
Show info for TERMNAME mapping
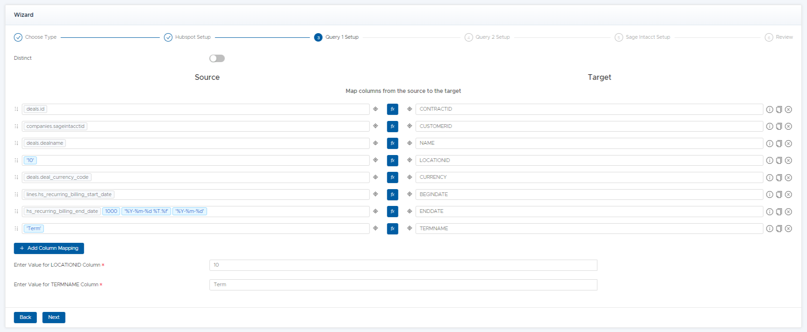tap(770, 228)
